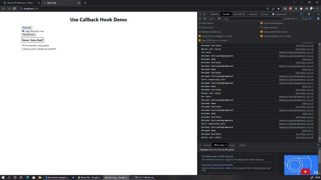Click the share icon in the address bar
The height and width of the screenshot is (180, 321).
point(273,9)
